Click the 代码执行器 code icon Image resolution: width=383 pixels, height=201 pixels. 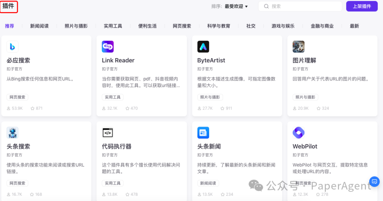point(108,133)
